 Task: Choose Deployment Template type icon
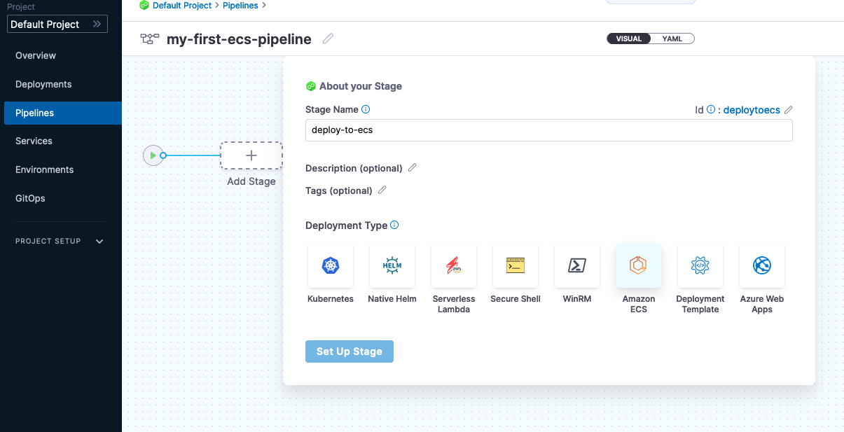(700, 265)
